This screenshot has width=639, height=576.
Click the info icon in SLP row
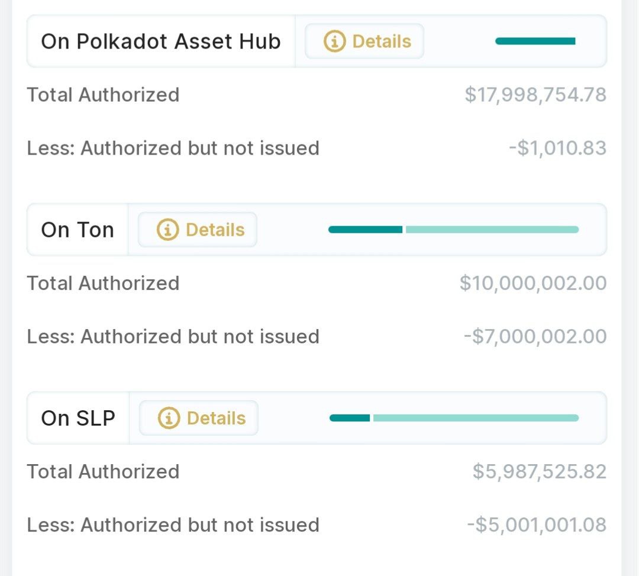pyautogui.click(x=169, y=418)
